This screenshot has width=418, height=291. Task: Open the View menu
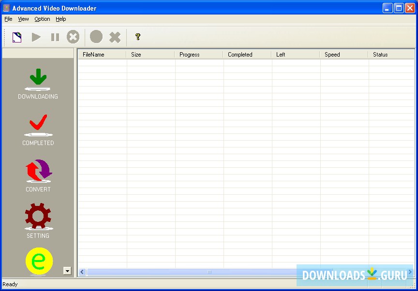[x=23, y=19]
